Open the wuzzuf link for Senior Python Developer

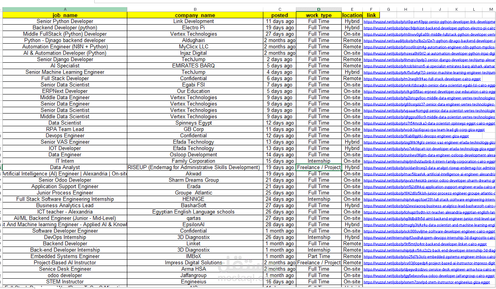click(429, 22)
